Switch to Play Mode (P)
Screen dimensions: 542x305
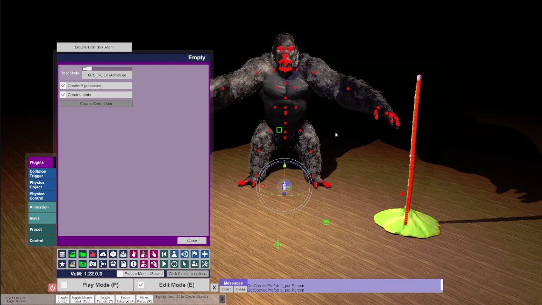pyautogui.click(x=95, y=285)
